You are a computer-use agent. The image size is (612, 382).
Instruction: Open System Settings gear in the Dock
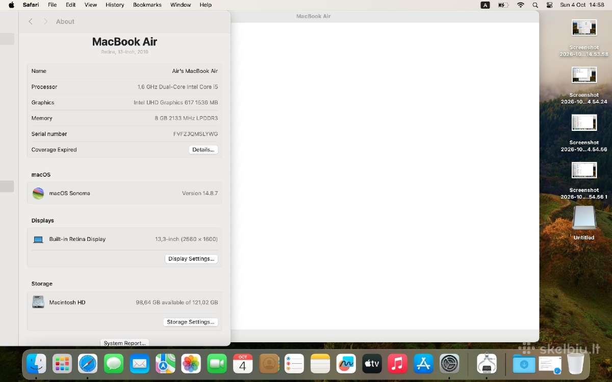(449, 364)
